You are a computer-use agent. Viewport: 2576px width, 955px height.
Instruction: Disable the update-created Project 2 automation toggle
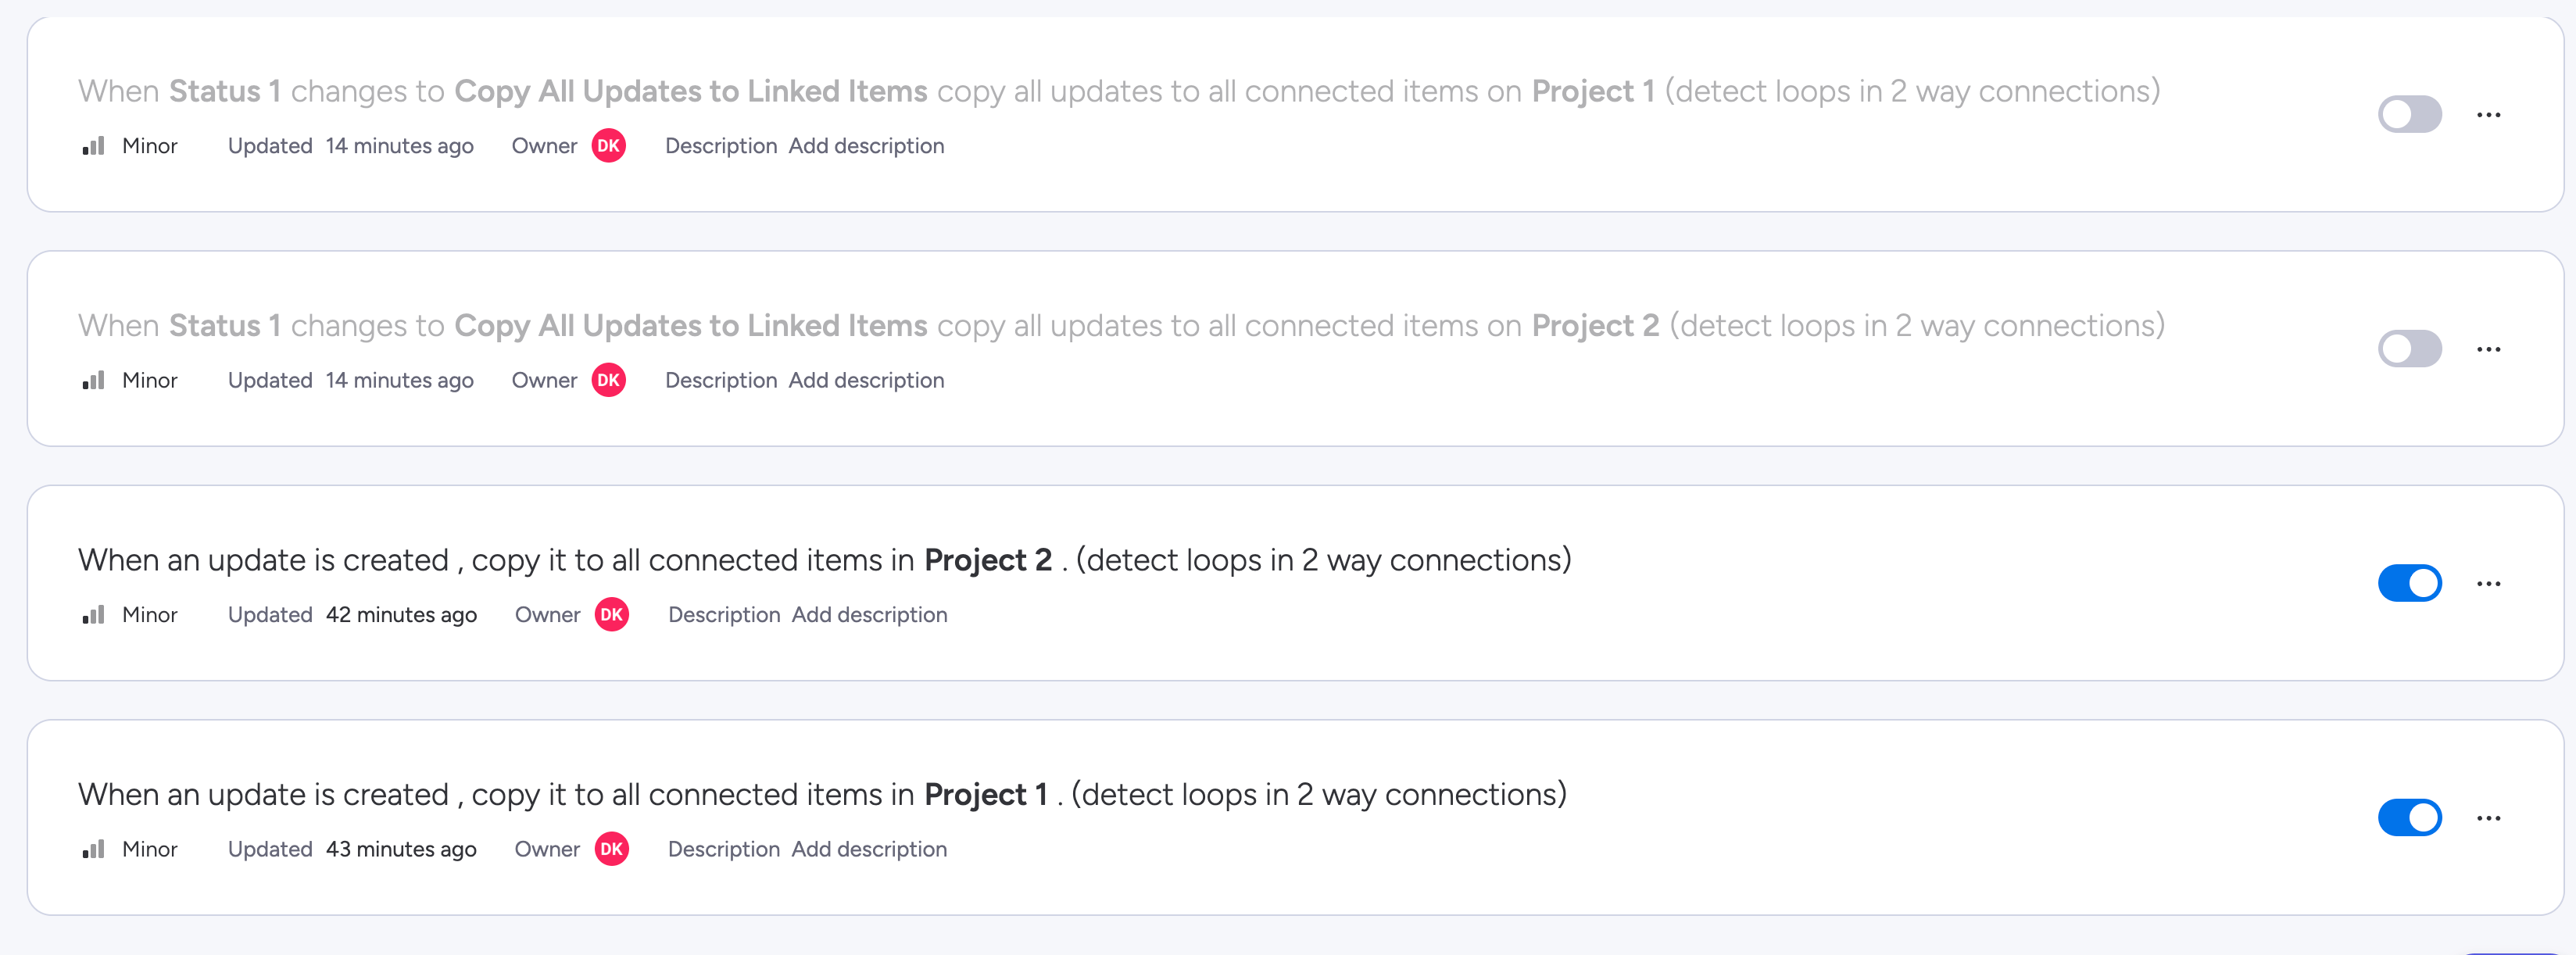point(2409,583)
